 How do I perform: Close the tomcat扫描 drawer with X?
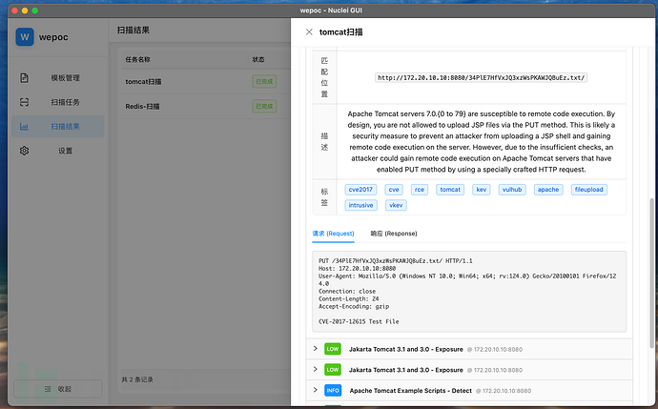pyautogui.click(x=309, y=31)
